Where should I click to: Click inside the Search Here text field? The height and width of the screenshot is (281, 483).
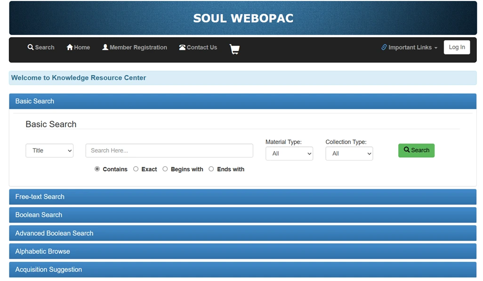pyautogui.click(x=169, y=150)
